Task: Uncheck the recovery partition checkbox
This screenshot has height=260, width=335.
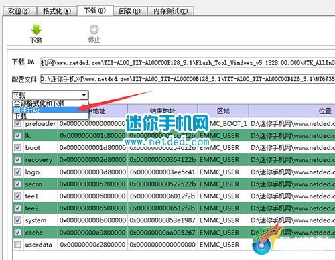Action: pos(17,159)
